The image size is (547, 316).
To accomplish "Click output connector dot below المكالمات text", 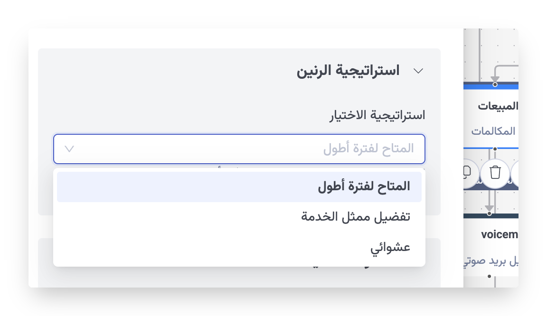I will [x=495, y=149].
